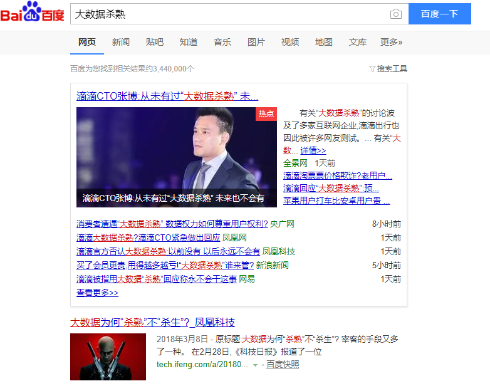Screen dimensions: 490x386
Task: Click the search tools filter icon
Action: coord(372,69)
